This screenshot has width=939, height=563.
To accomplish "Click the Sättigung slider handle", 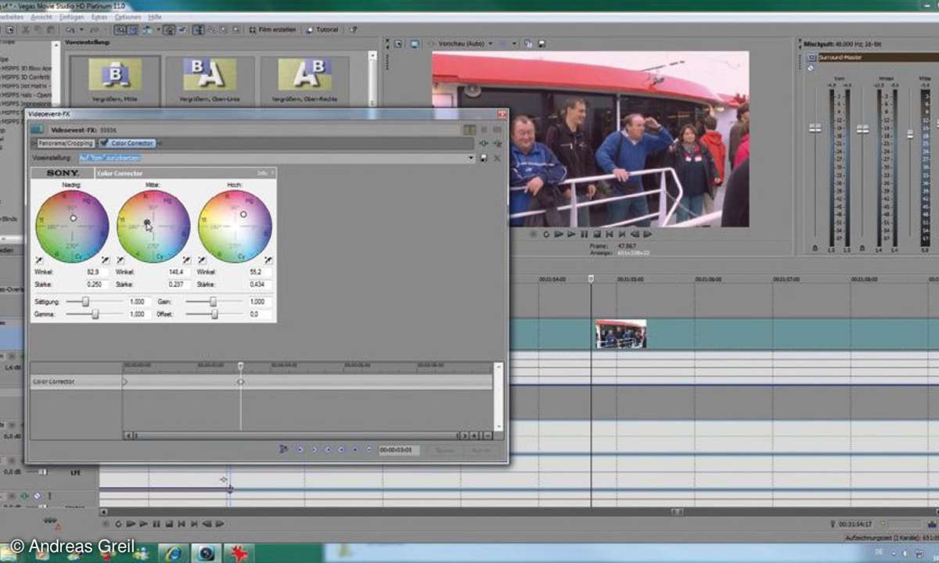I will point(85,301).
